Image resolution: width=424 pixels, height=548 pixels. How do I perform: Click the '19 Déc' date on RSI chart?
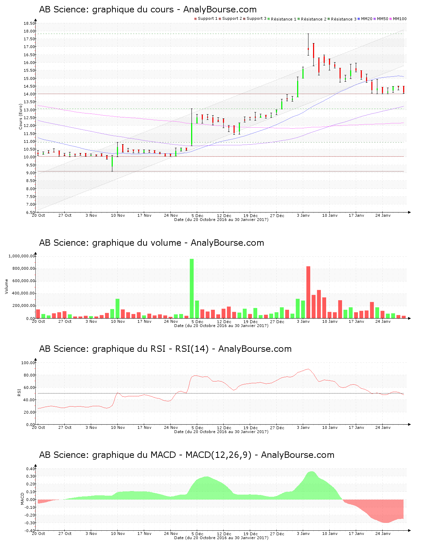click(x=251, y=427)
